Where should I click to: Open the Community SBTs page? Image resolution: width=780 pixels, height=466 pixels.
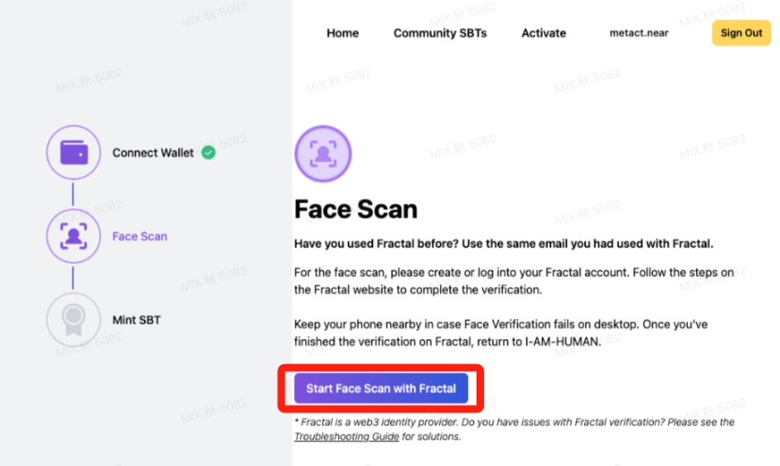tap(440, 33)
